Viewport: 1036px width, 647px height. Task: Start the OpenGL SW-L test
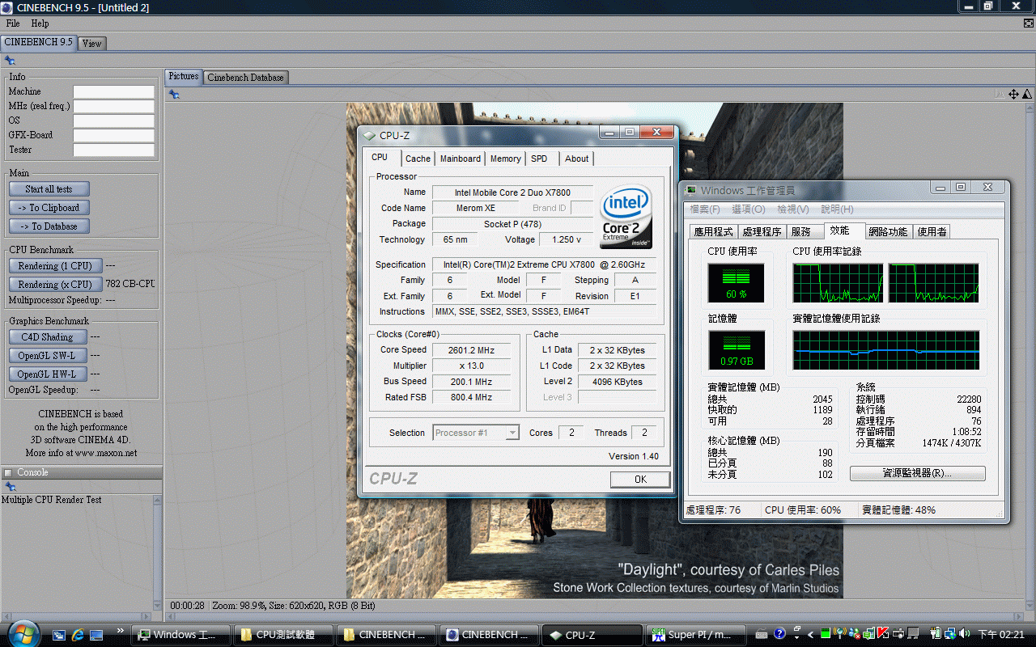[48, 355]
